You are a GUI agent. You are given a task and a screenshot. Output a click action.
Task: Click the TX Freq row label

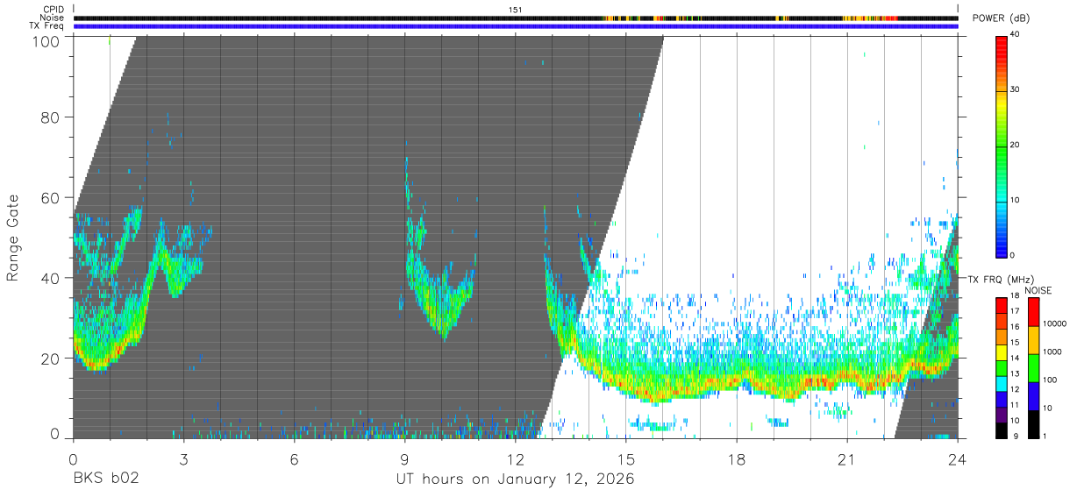(47, 26)
